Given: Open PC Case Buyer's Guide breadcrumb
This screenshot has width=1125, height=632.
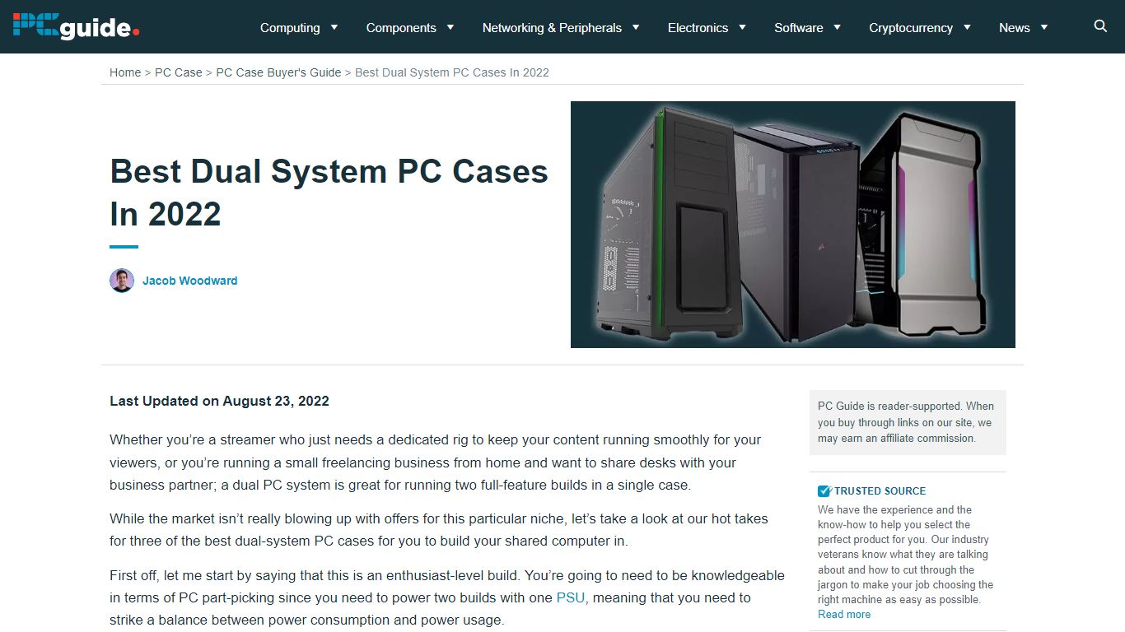Looking at the screenshot, I should coord(278,72).
